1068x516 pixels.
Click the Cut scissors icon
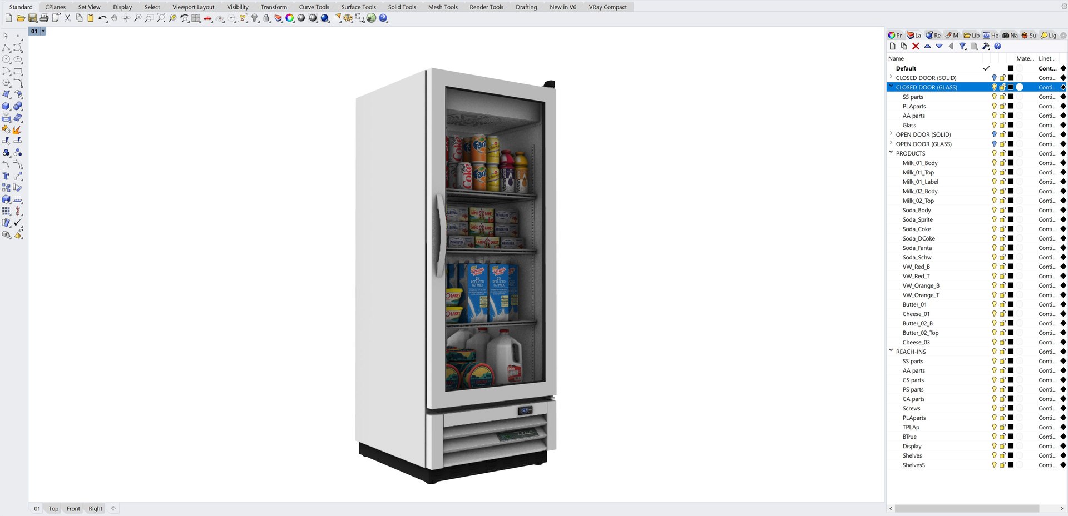(x=67, y=18)
